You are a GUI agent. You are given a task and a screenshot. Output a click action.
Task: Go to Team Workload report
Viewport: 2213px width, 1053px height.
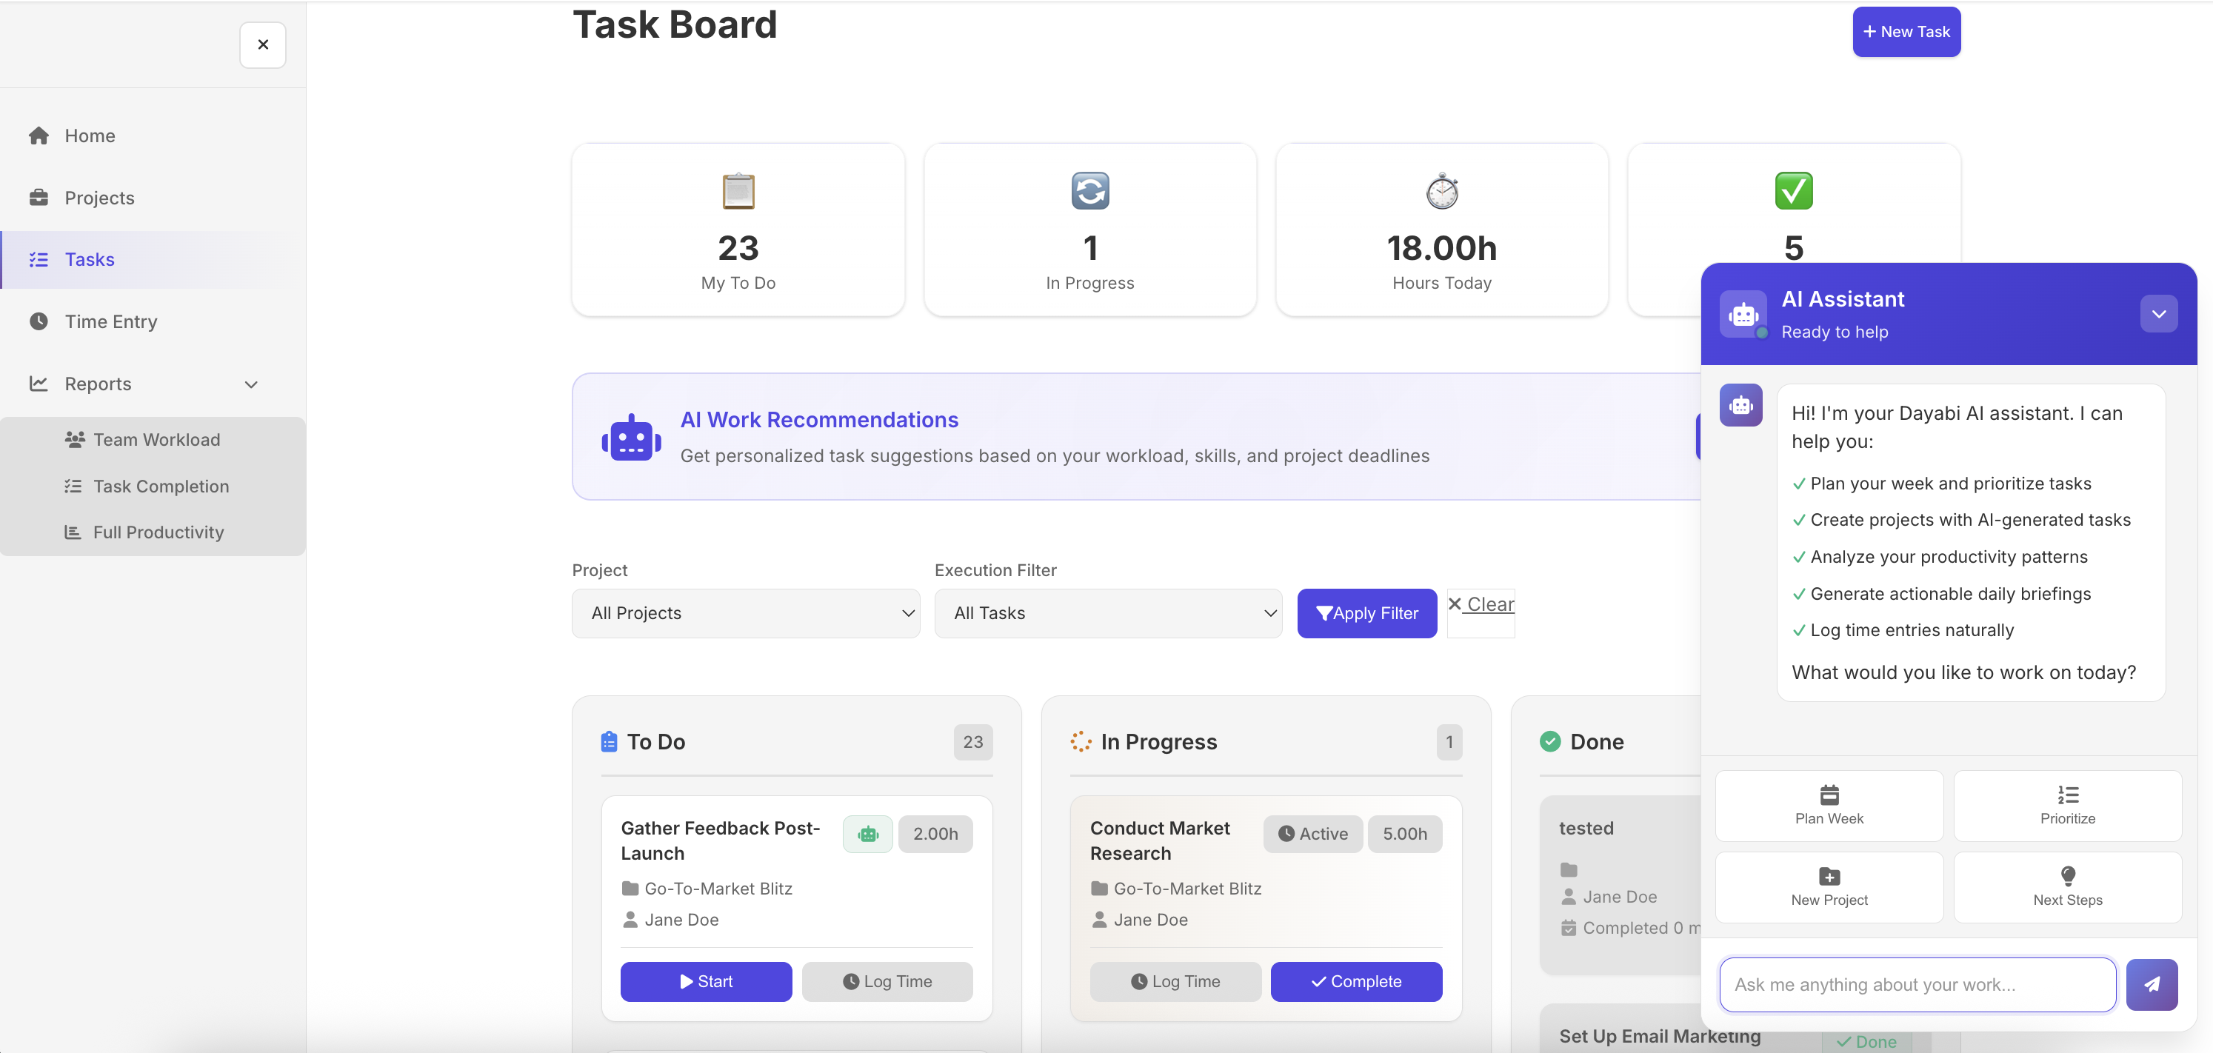[156, 440]
